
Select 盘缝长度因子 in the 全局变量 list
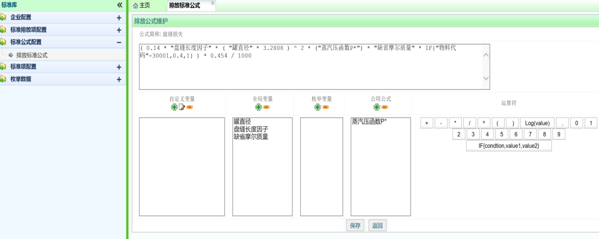click(251, 129)
